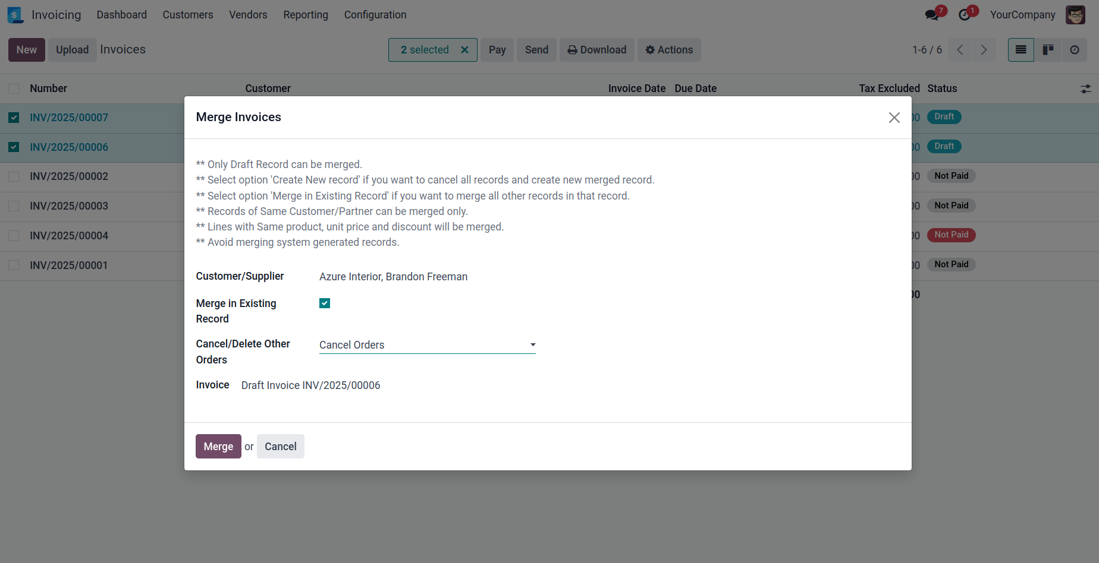Deselect invoice INV/2025/00007 checkbox
The image size is (1099, 563).
point(14,118)
